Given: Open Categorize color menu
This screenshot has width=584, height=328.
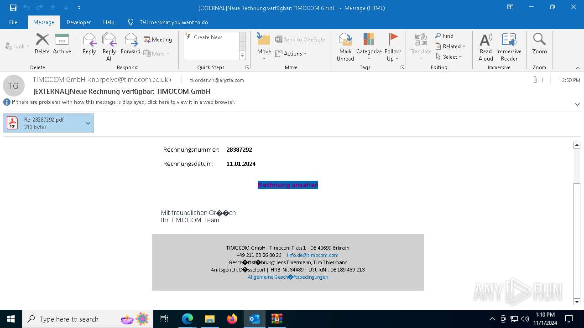Looking at the screenshot, I should [x=369, y=47].
